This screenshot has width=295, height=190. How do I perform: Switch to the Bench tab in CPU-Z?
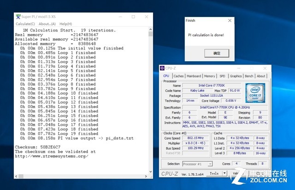pos(249,76)
